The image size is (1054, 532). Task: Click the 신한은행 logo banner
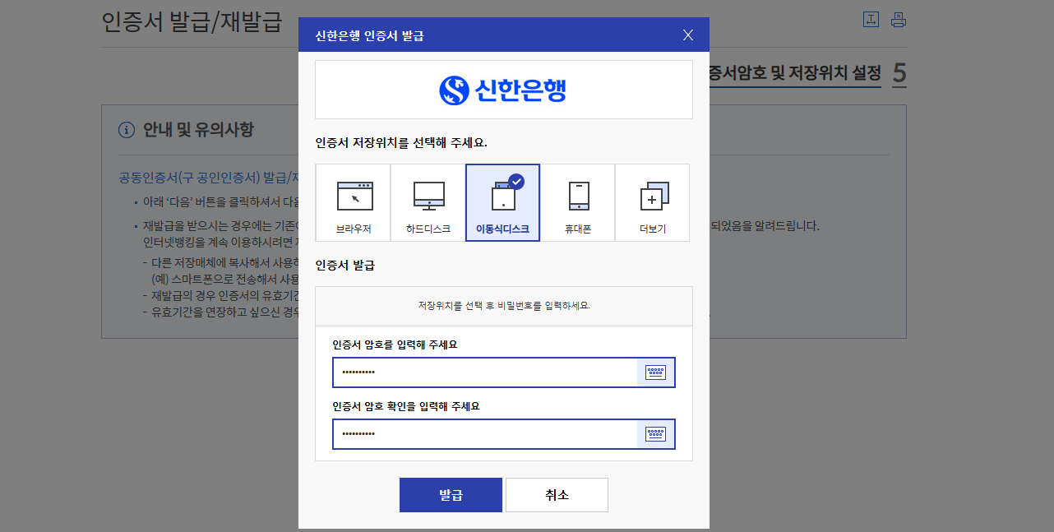(503, 90)
